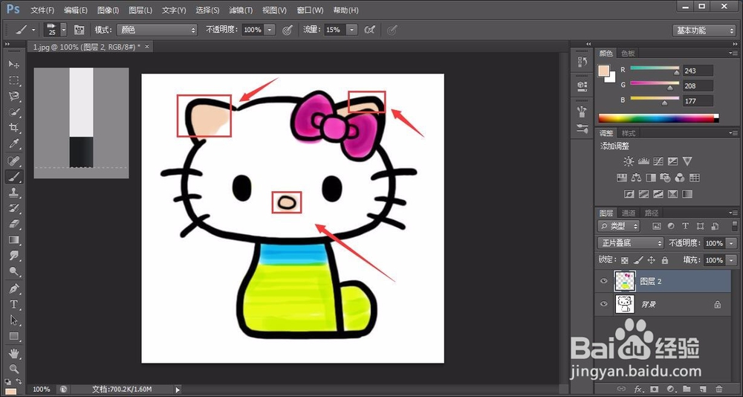Select the Quick Selection tool
The image size is (743, 397).
point(13,112)
